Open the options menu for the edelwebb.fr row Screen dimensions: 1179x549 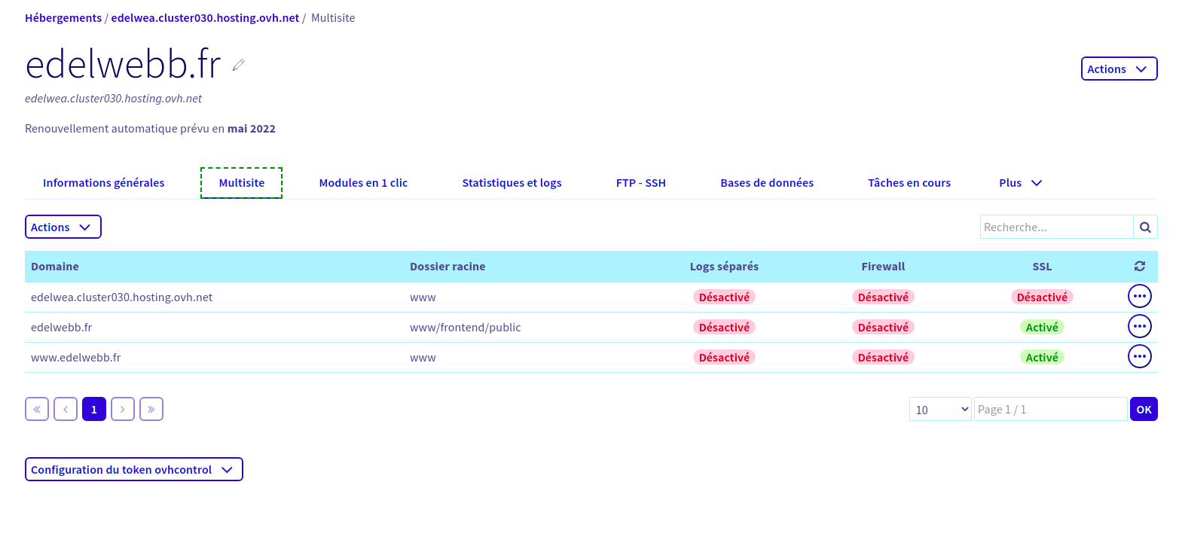coord(1139,326)
